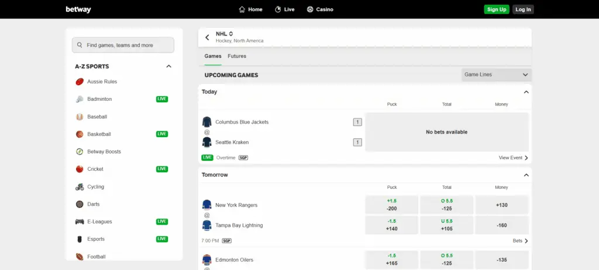Viewport: 599px width, 270px height.
Task: Select Oilers moneyline -135
Action: coord(501,260)
